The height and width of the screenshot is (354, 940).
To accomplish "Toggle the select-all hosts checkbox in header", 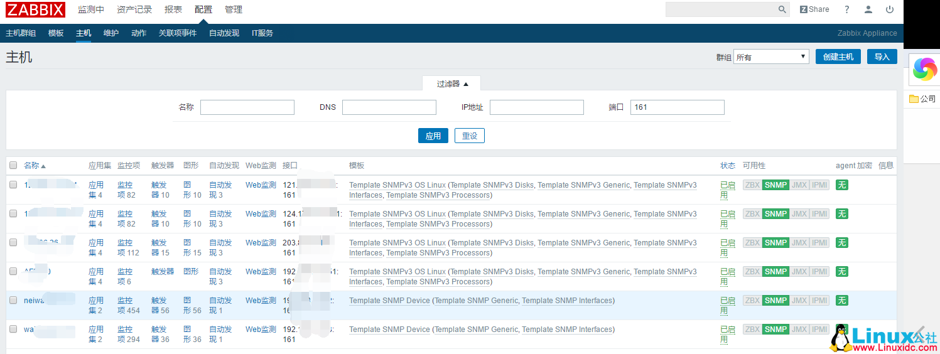I will 13,166.
